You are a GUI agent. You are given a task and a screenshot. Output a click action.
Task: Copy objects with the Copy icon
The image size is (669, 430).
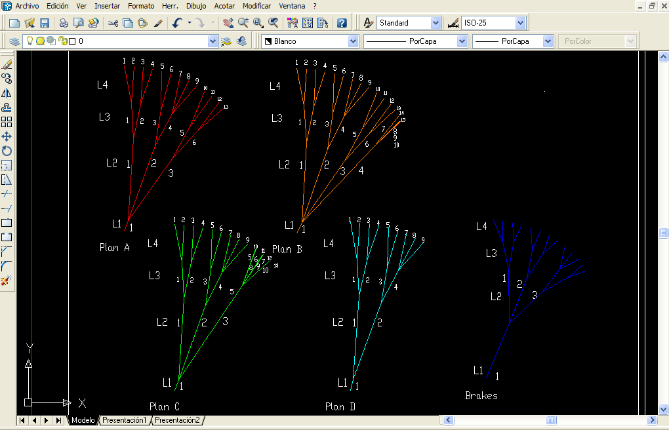[128, 23]
